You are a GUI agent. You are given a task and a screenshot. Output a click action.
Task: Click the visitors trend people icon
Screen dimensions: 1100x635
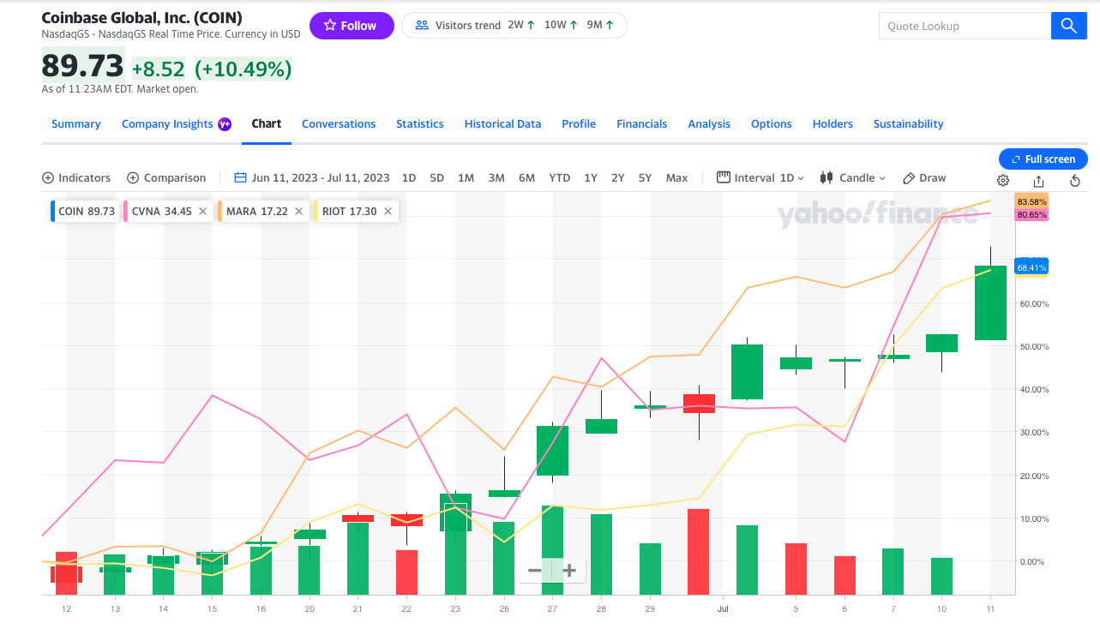pos(422,26)
